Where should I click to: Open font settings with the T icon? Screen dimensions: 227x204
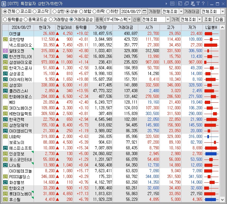[198, 3]
